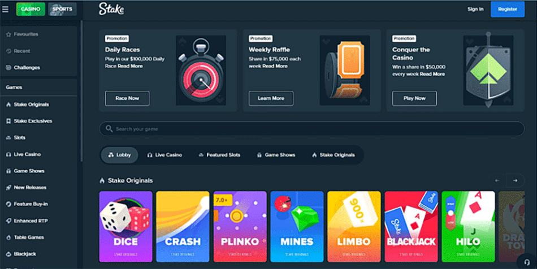Go to previous Stake Originals games arrow
The image size is (537, 269).
[497, 180]
